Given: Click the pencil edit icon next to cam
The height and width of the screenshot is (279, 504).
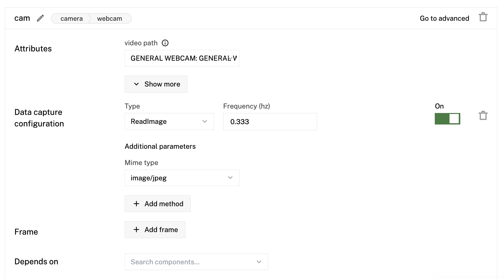Looking at the screenshot, I should [x=40, y=18].
